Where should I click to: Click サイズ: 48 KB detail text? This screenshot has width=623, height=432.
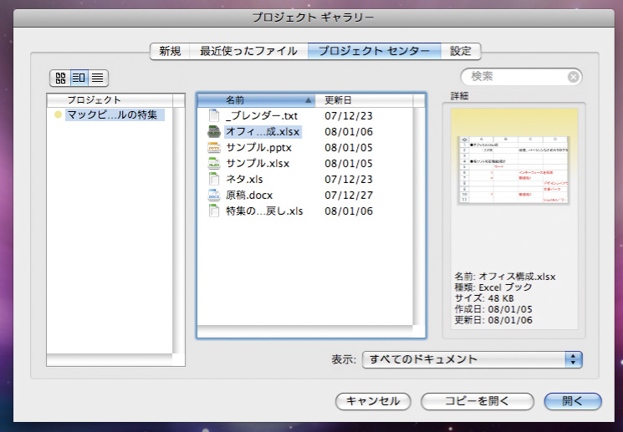point(484,298)
